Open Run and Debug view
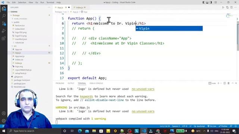The height and width of the screenshot is (134, 239). coord(4,31)
